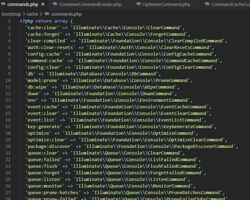The image size is (250, 200).
Task: Open the bootstrap breadcrumb folder
Action: pos(11,14)
